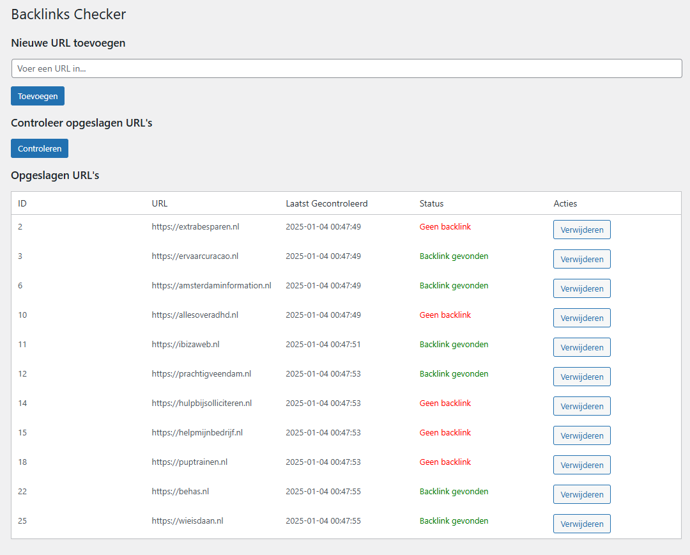Click the URL https://hulpbijsolliciteren.nl

click(201, 403)
